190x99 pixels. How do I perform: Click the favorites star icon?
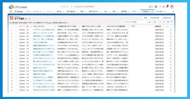[150, 7]
